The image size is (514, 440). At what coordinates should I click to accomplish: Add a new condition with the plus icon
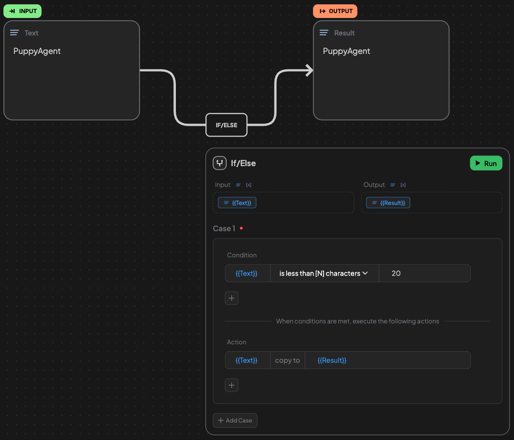232,298
